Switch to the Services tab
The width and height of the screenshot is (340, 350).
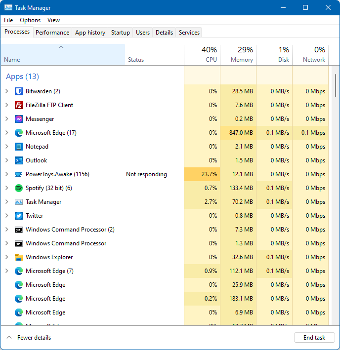[x=189, y=33]
